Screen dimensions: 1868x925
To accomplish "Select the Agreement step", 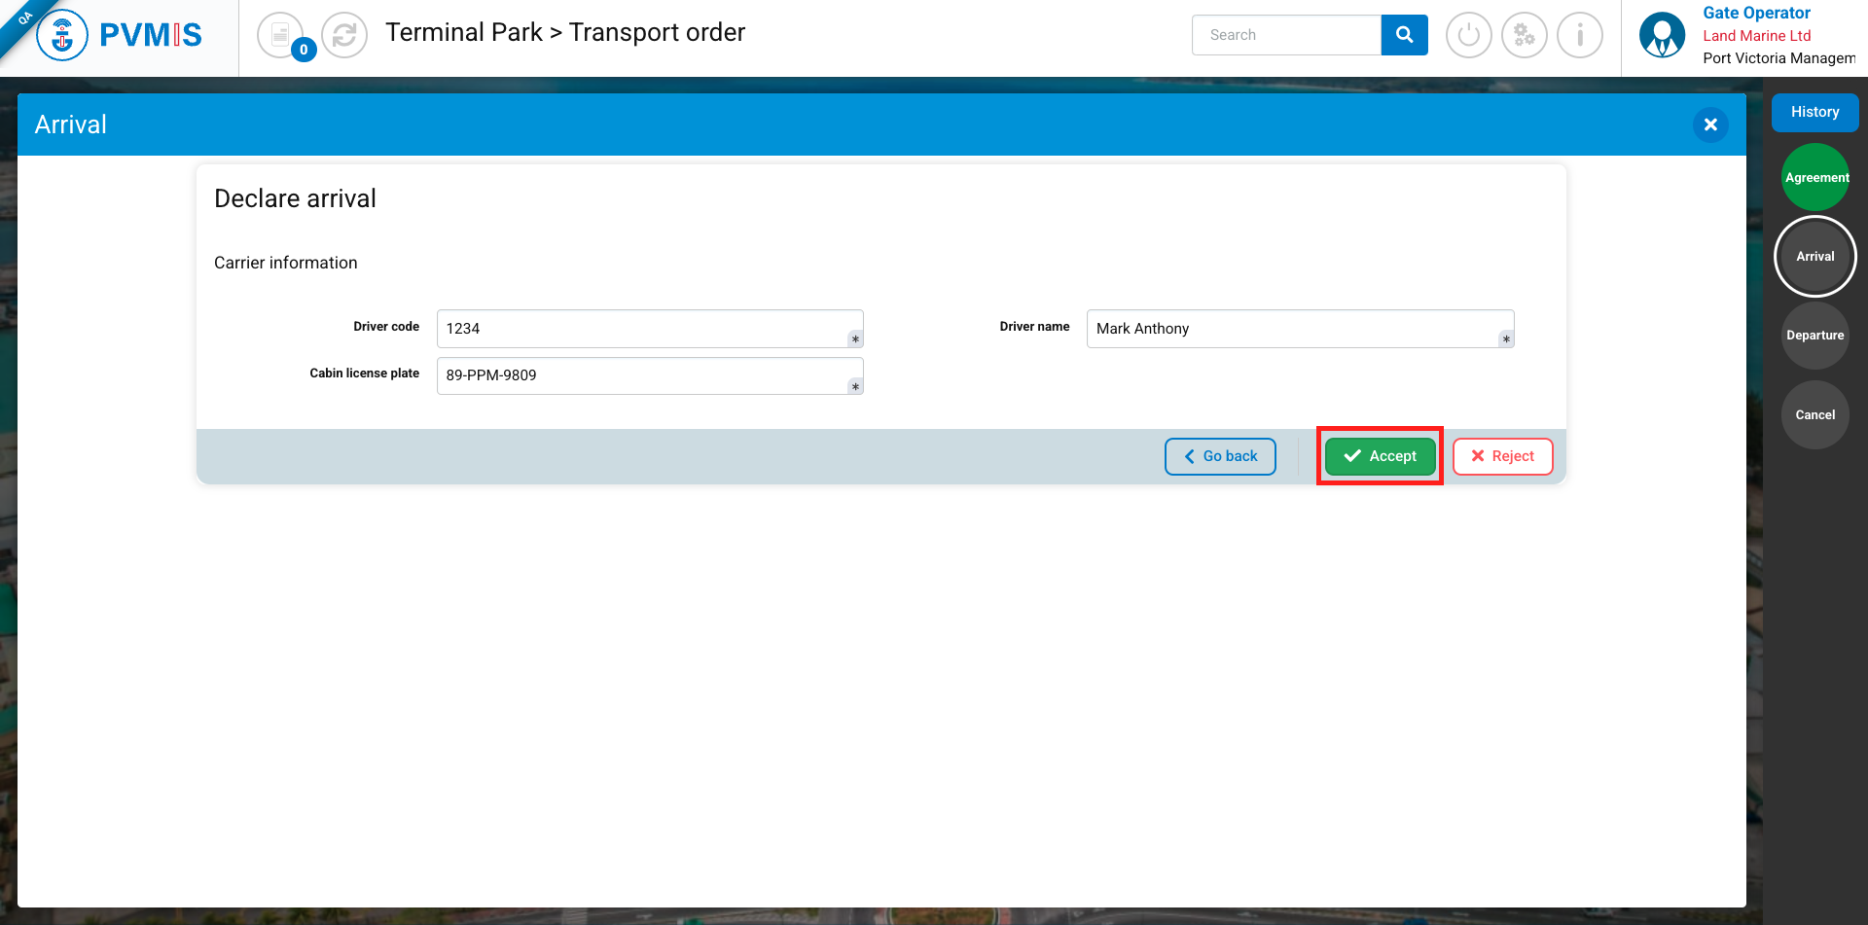I will pos(1815,177).
